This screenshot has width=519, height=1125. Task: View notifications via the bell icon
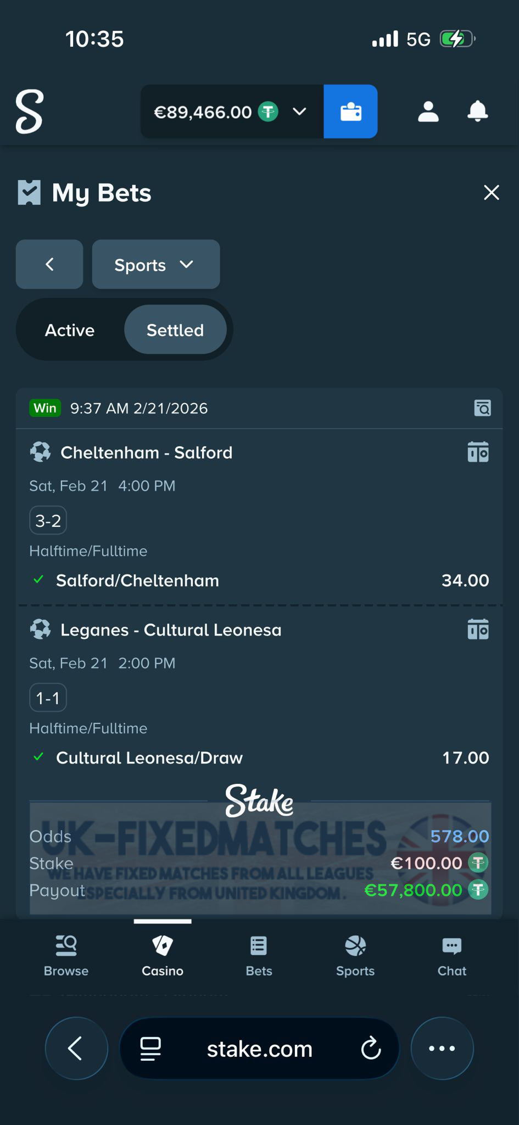[477, 112]
